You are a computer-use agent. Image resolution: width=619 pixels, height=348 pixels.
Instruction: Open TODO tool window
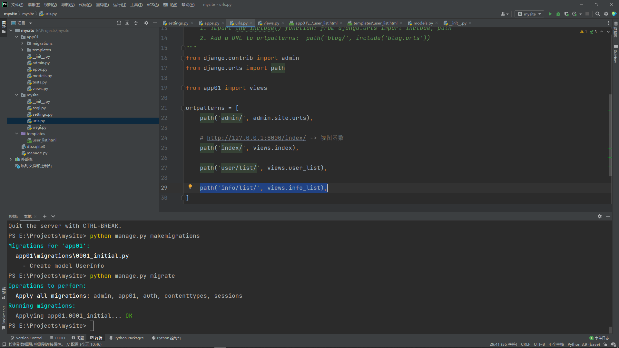coord(57,338)
